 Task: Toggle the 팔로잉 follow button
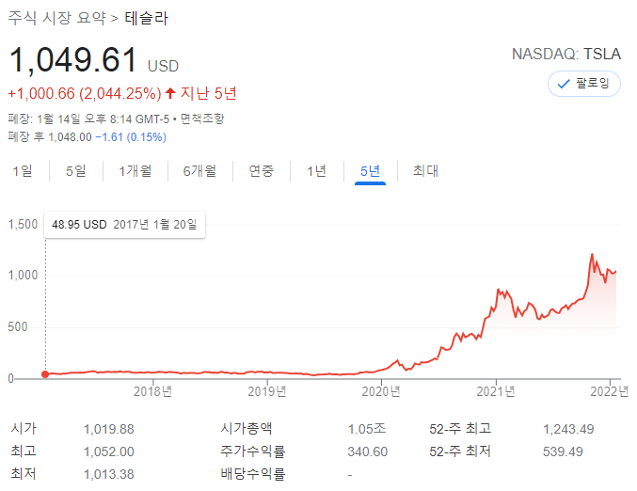coord(583,84)
